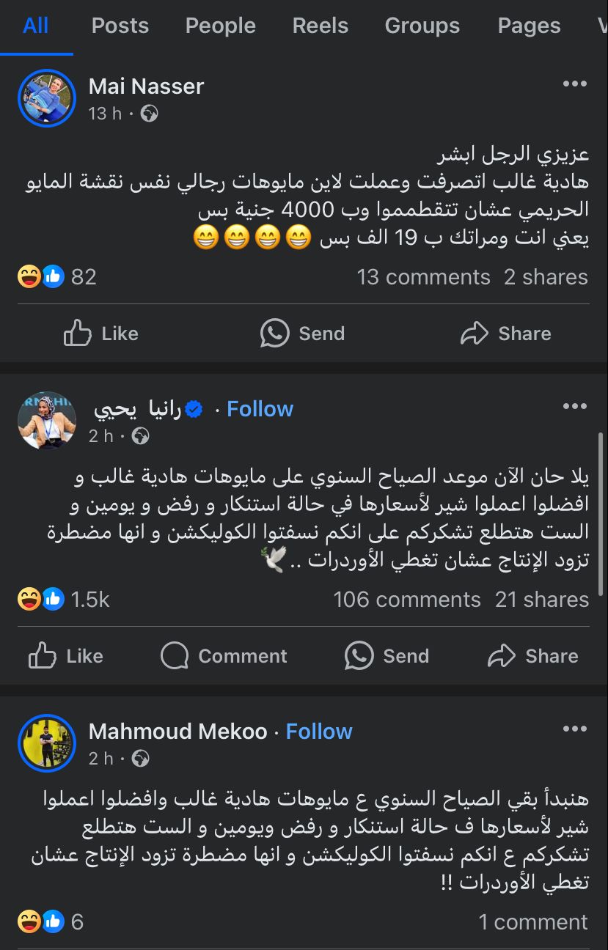608x950 pixels.
Task: Like رانيا يحيي's post
Action: (66, 656)
